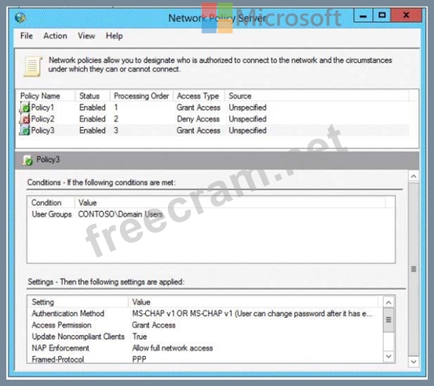Select the Policy2 row name

pyautogui.click(x=42, y=119)
